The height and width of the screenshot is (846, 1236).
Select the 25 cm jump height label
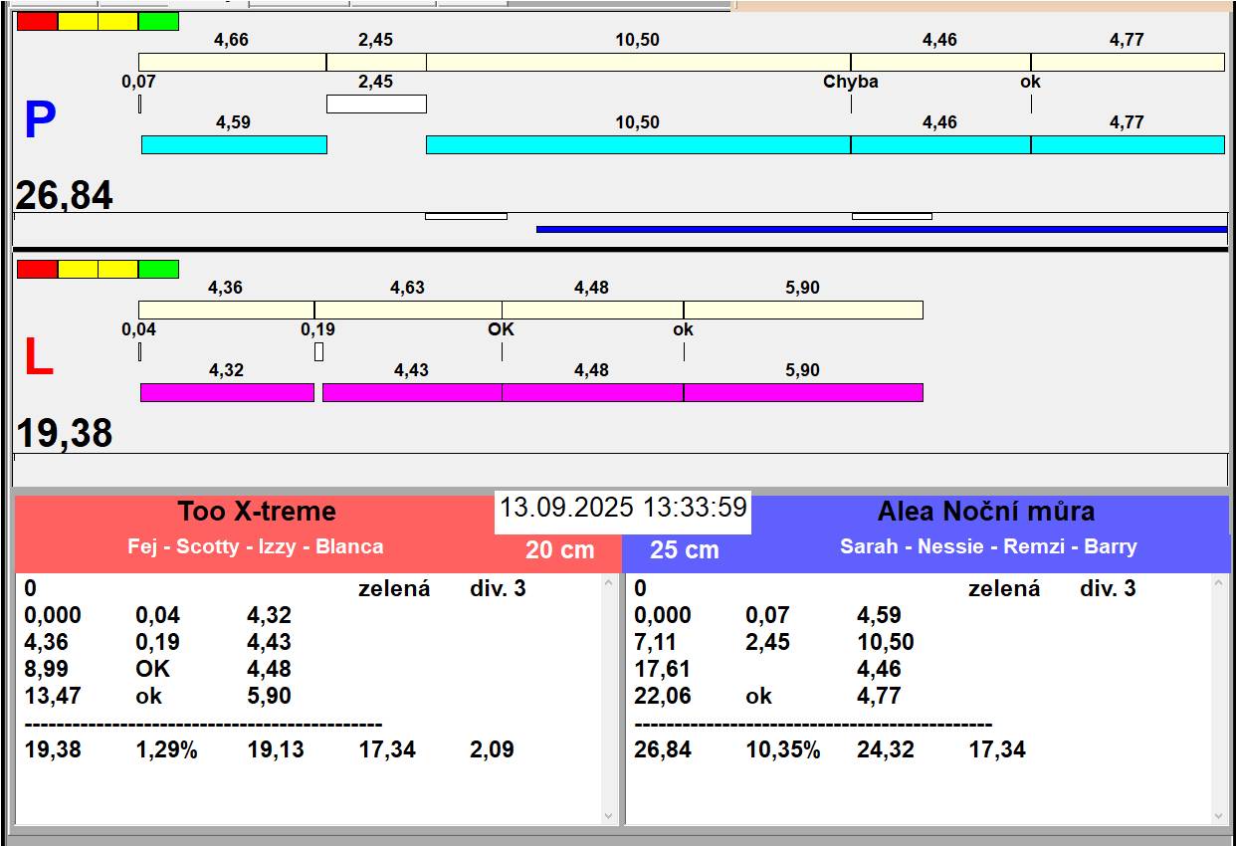coord(684,549)
